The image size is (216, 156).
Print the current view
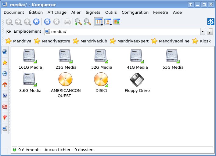tap(67, 22)
